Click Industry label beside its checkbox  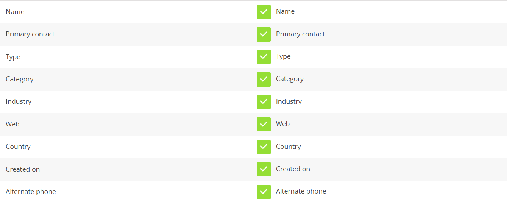(289, 101)
